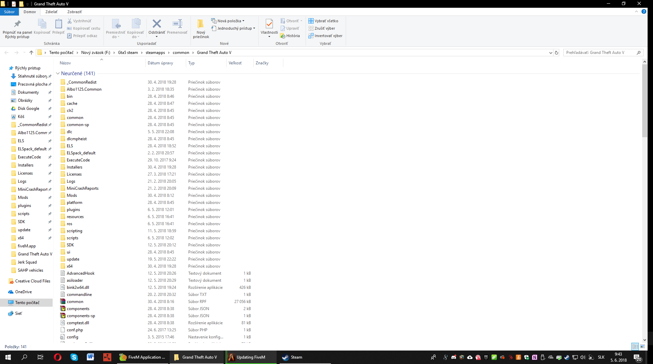Select OneDrive in navigation pane
This screenshot has height=364, width=653.
[23, 292]
